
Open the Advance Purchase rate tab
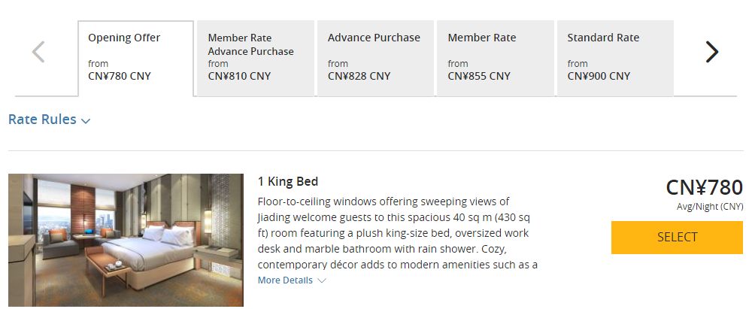click(x=374, y=58)
